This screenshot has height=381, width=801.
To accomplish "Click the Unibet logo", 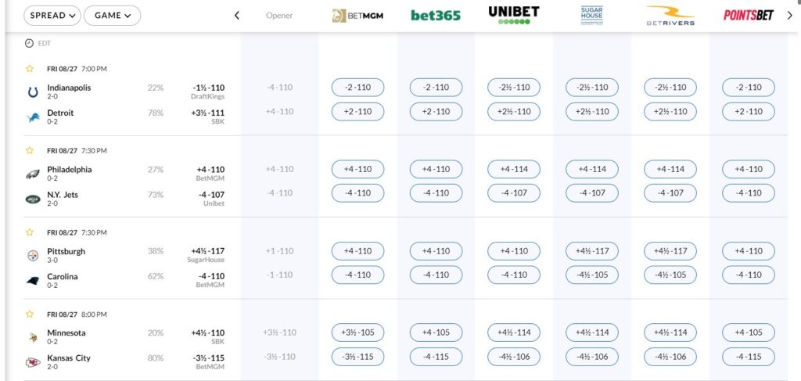I will tap(514, 15).
